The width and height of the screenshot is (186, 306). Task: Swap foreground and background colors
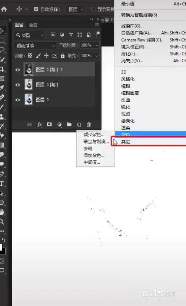[x=3, y=240]
